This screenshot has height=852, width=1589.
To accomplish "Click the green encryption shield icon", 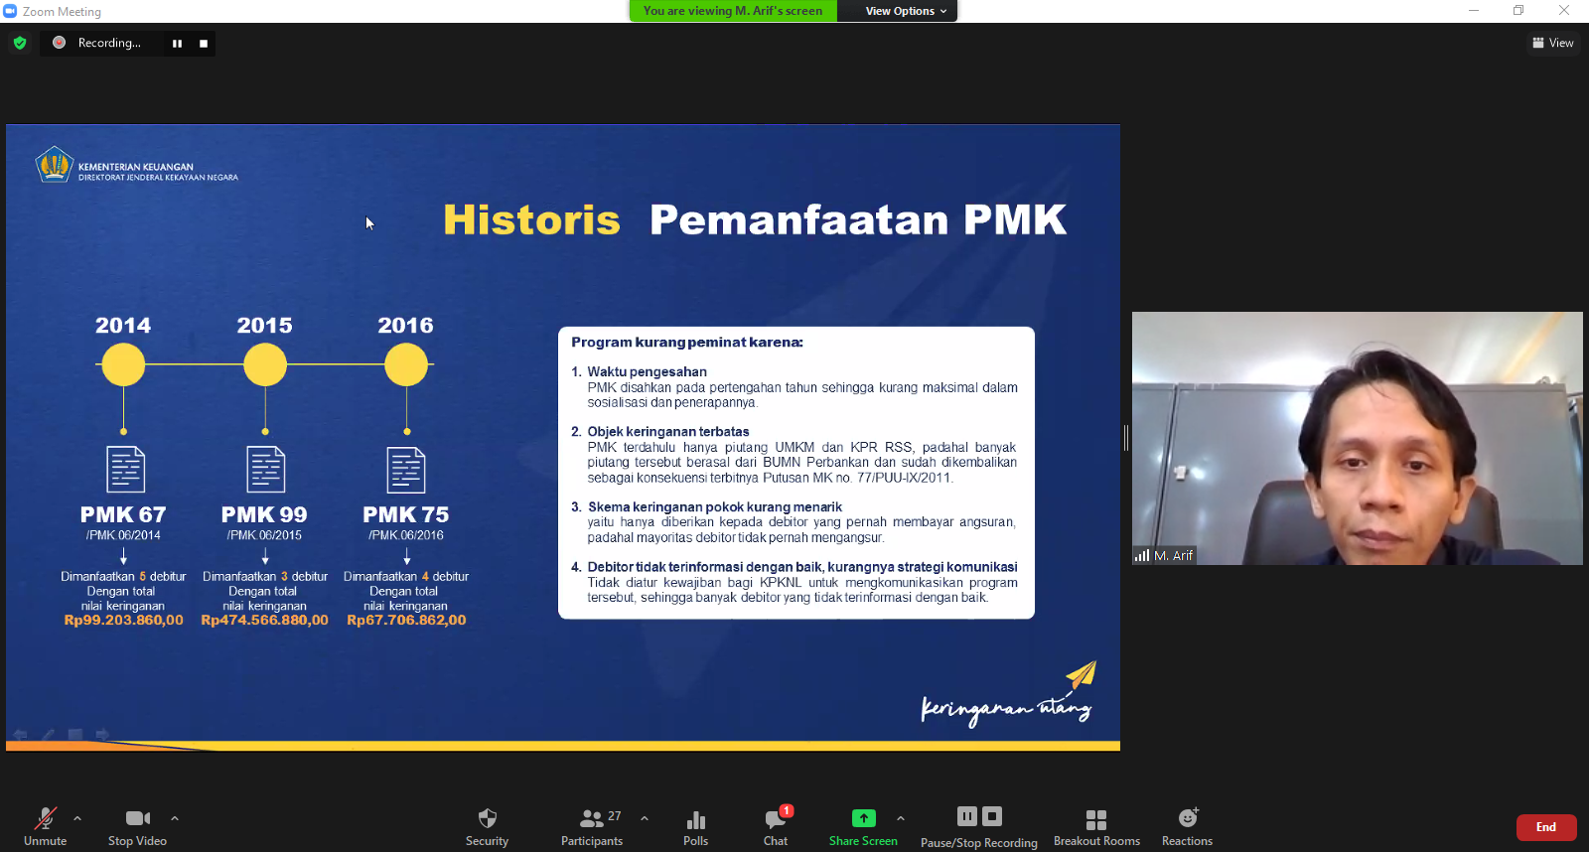I will 20,43.
